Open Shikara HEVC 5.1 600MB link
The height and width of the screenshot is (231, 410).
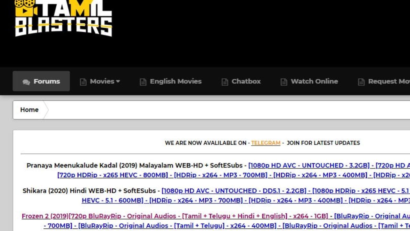point(113,201)
